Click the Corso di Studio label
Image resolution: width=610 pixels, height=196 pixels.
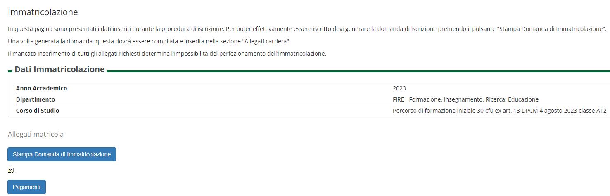click(38, 111)
